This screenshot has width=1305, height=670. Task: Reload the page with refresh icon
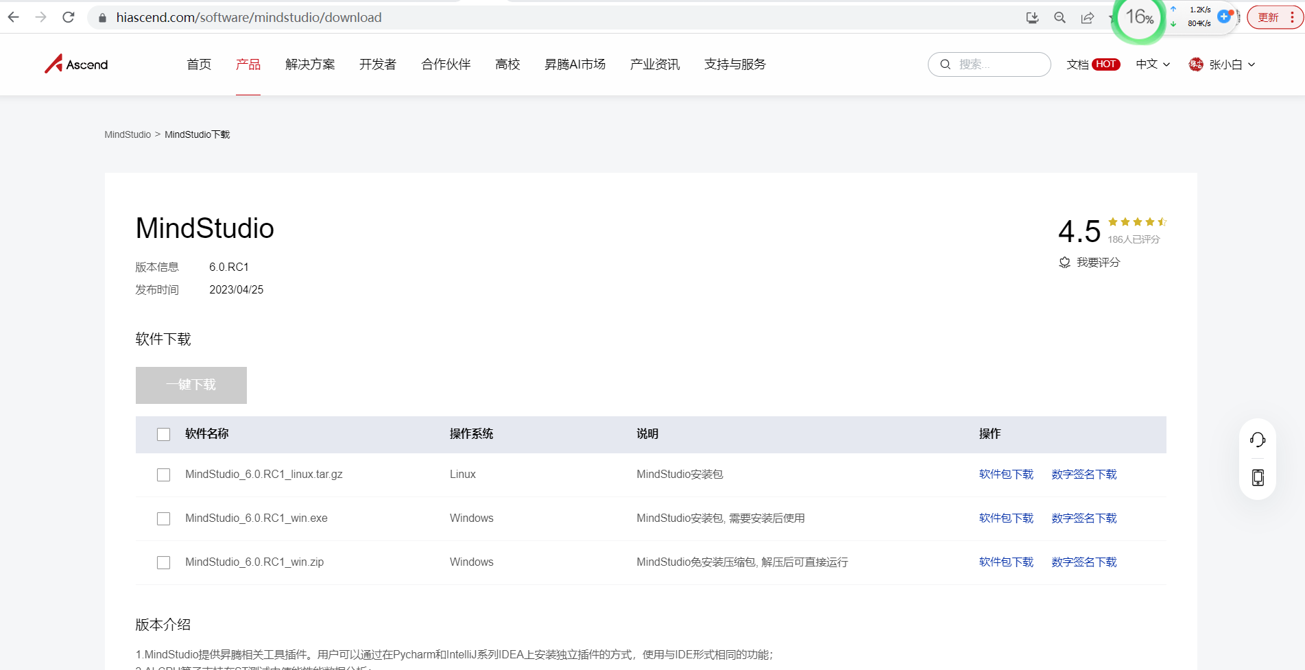[x=69, y=17]
